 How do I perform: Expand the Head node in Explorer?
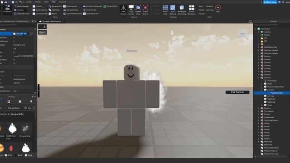pyautogui.click(x=262, y=84)
